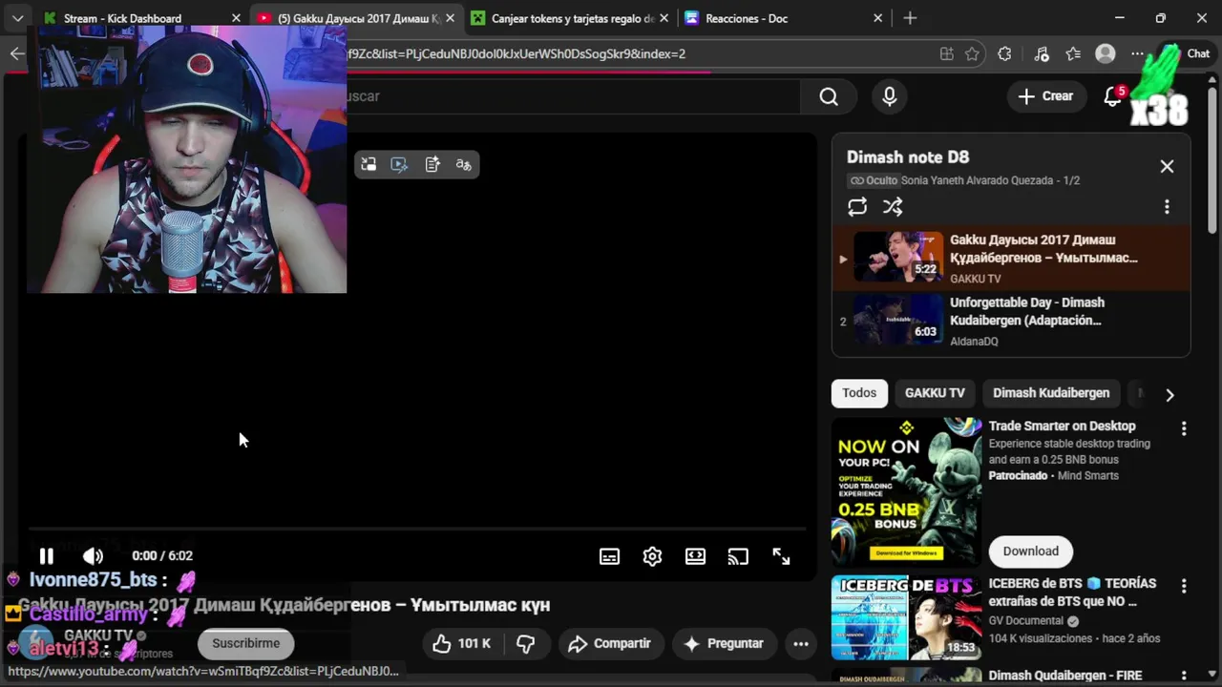This screenshot has width=1222, height=687.
Task: Add the page to favorites star
Action: [972, 54]
